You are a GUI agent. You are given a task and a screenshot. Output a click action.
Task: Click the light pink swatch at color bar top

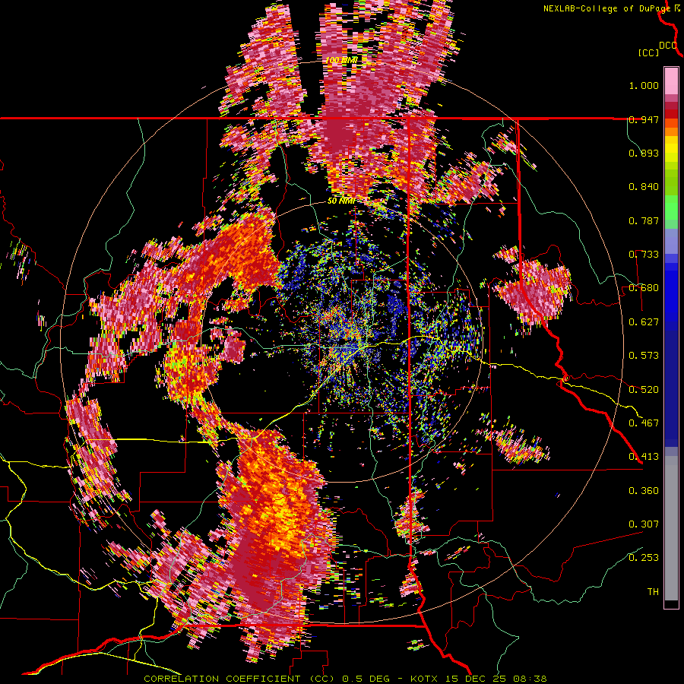pyautogui.click(x=671, y=81)
